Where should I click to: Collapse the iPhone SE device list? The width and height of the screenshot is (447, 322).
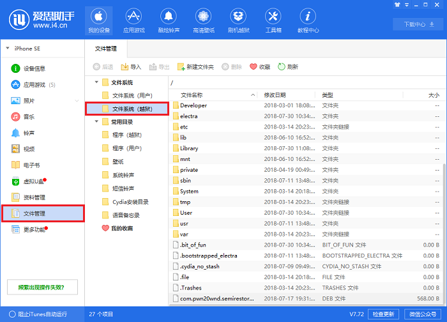click(8, 48)
